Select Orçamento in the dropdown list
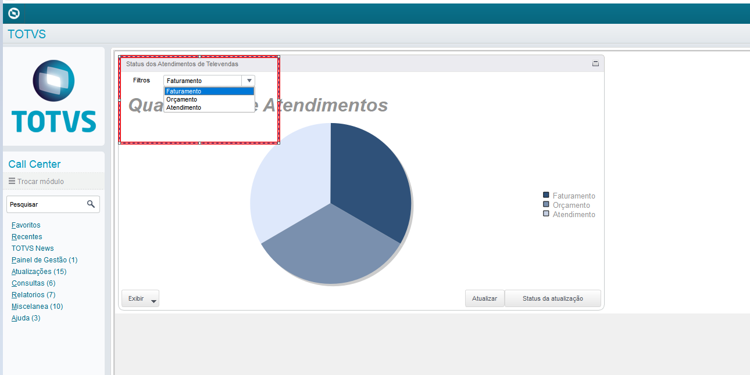Viewport: 750px width, 375px height. click(209, 99)
